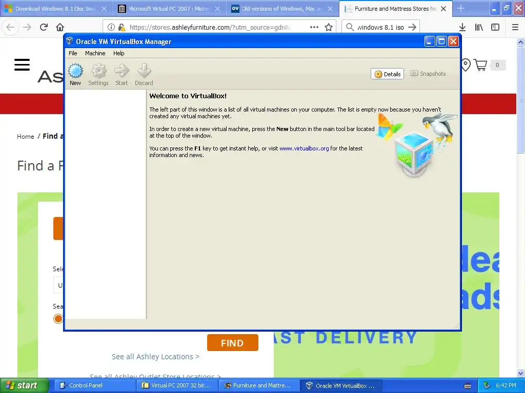This screenshot has width=525, height=393.
Task: Open the Machine menu in VirtualBox
Action: coord(95,53)
